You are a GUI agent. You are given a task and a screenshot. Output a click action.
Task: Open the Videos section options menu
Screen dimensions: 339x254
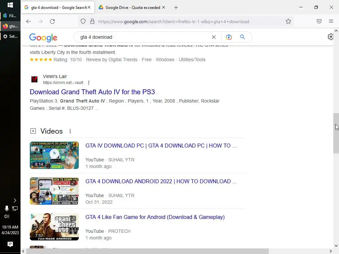tap(70, 131)
